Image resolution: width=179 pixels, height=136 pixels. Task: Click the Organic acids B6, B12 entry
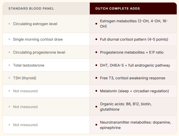[x=126, y=107]
